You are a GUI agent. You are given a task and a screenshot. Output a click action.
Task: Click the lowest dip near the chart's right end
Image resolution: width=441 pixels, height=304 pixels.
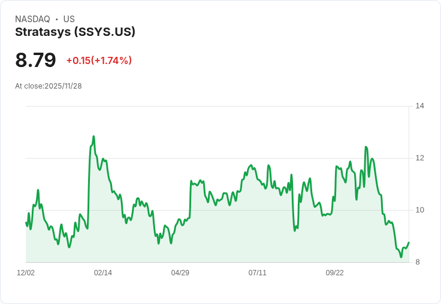[401, 257]
